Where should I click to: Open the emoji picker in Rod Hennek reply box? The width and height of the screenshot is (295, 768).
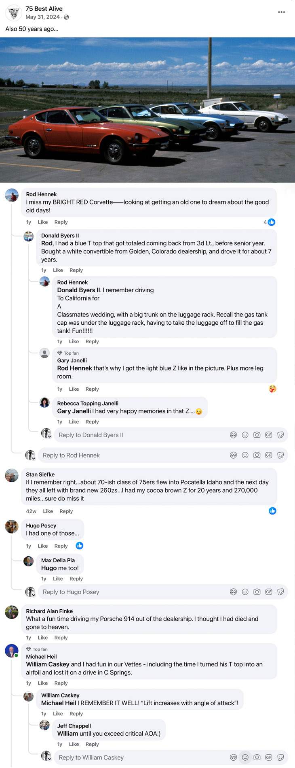tap(245, 455)
